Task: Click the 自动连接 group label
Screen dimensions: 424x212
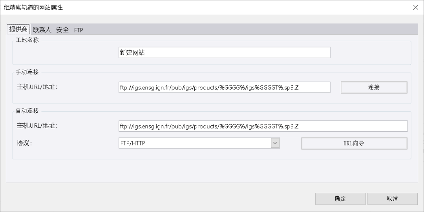Action: coord(27,111)
